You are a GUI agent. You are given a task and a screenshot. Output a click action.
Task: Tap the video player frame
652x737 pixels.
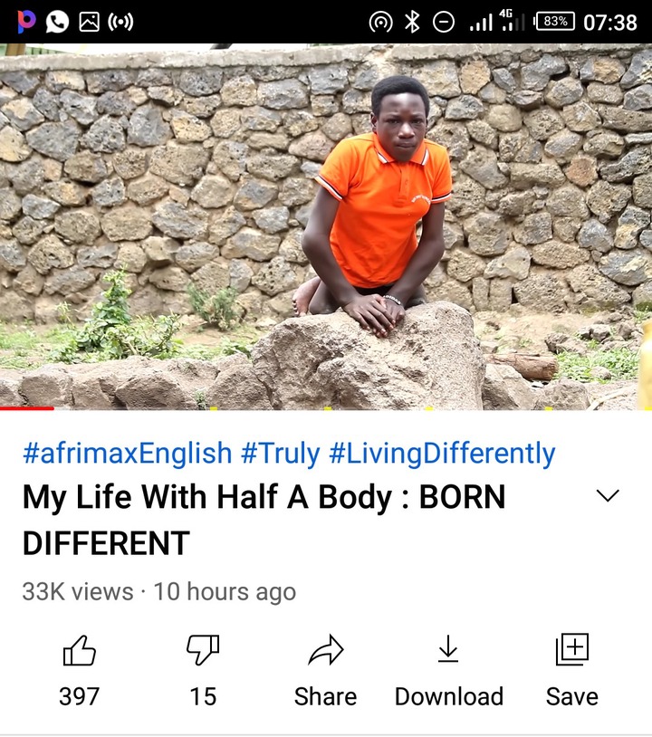pyautogui.click(x=326, y=226)
